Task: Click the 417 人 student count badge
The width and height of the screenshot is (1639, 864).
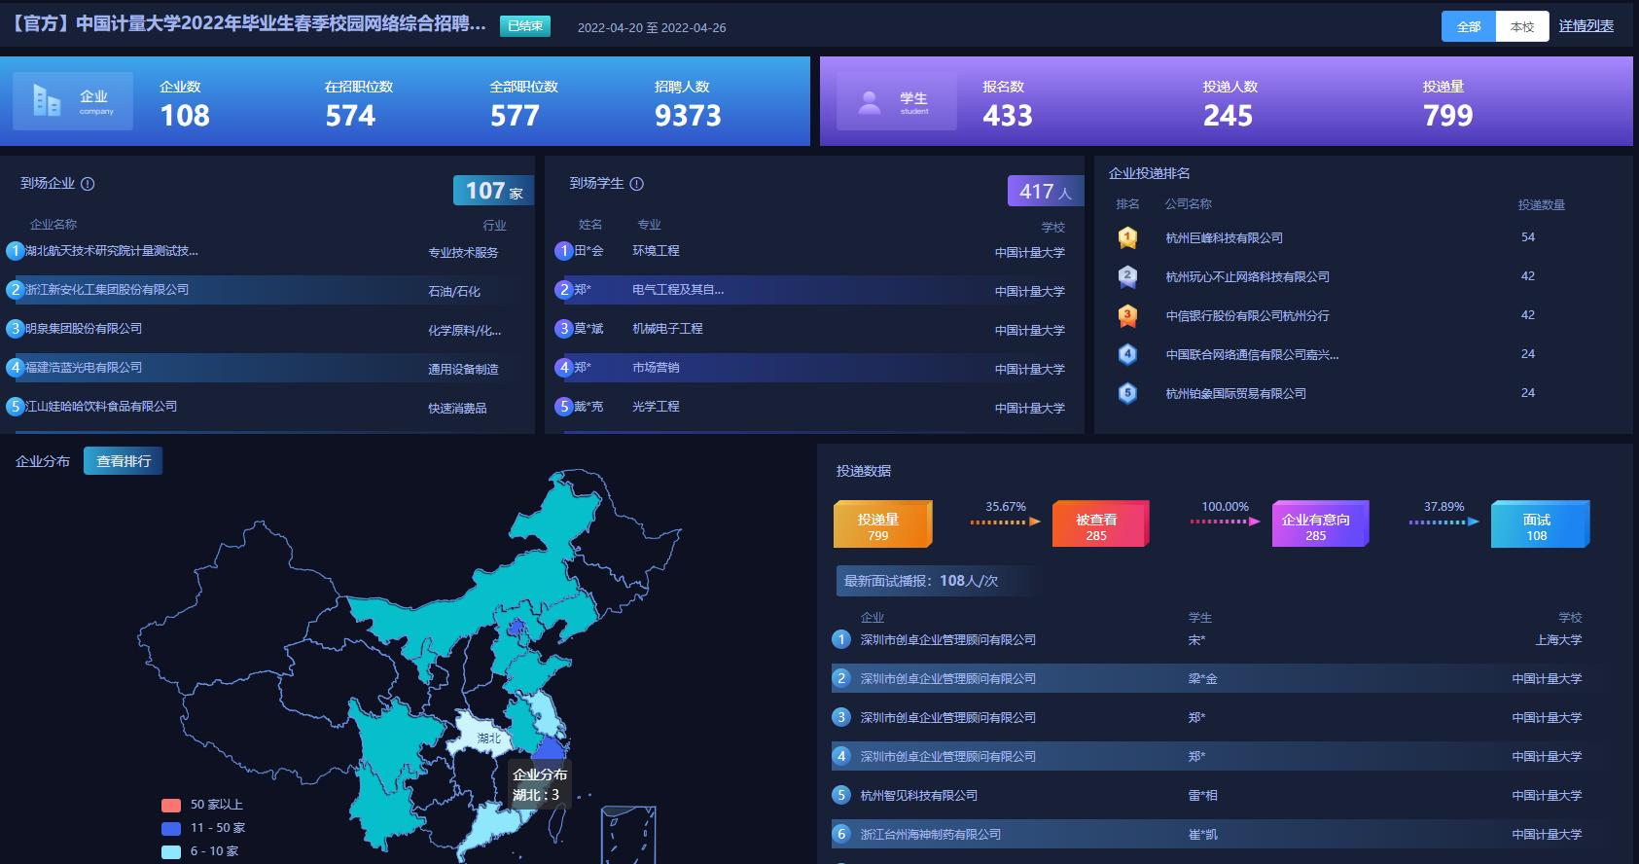Action: (1045, 191)
